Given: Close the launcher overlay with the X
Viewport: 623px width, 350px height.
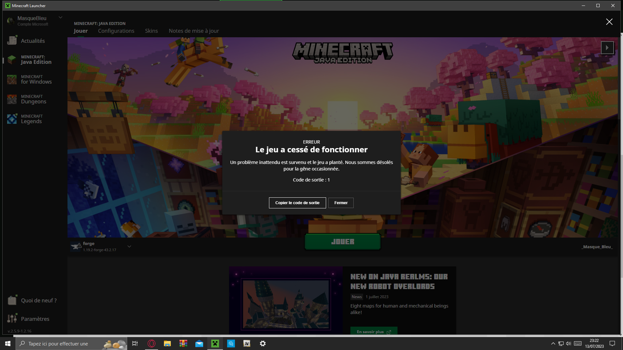Looking at the screenshot, I should point(609,22).
